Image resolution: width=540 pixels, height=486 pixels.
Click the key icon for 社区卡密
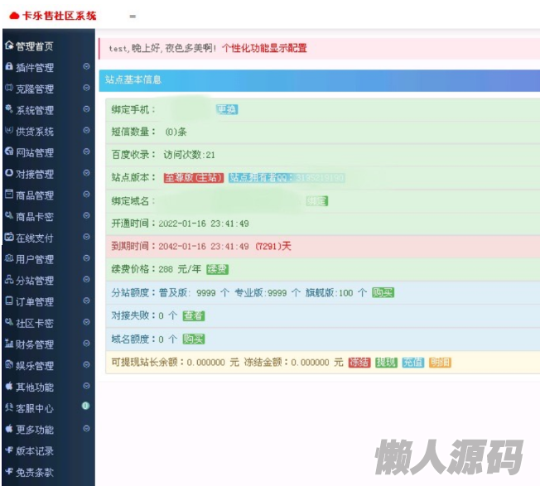(x=9, y=322)
